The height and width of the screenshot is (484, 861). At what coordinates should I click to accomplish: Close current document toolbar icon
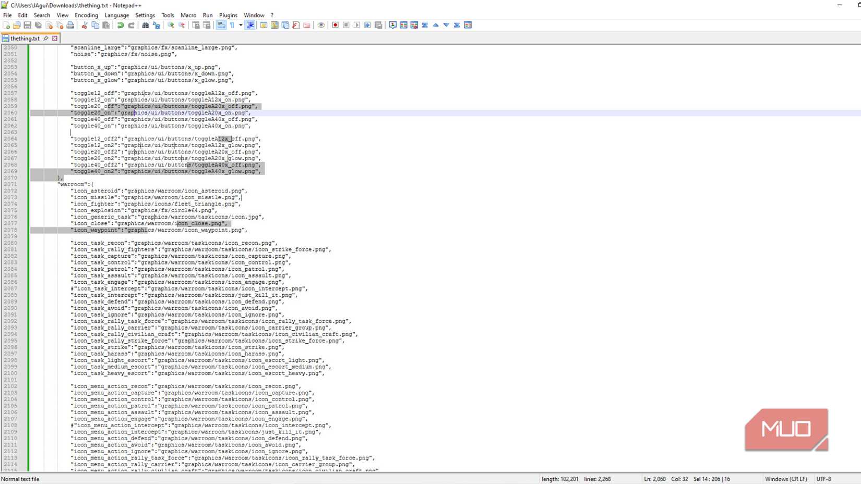pyautogui.click(x=49, y=25)
